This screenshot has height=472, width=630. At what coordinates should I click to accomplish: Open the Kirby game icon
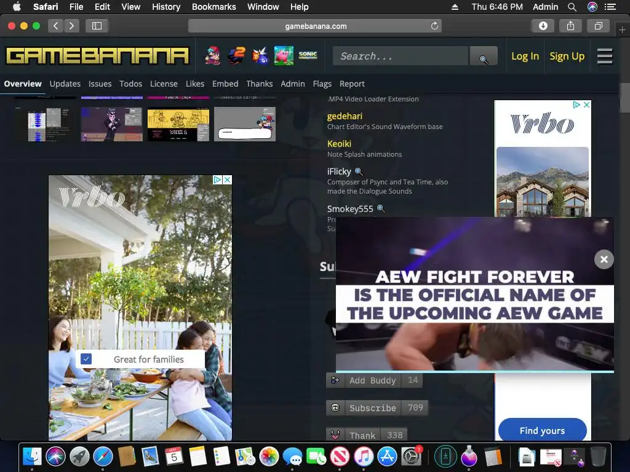tap(284, 56)
